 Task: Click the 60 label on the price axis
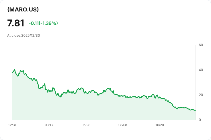(201, 45)
